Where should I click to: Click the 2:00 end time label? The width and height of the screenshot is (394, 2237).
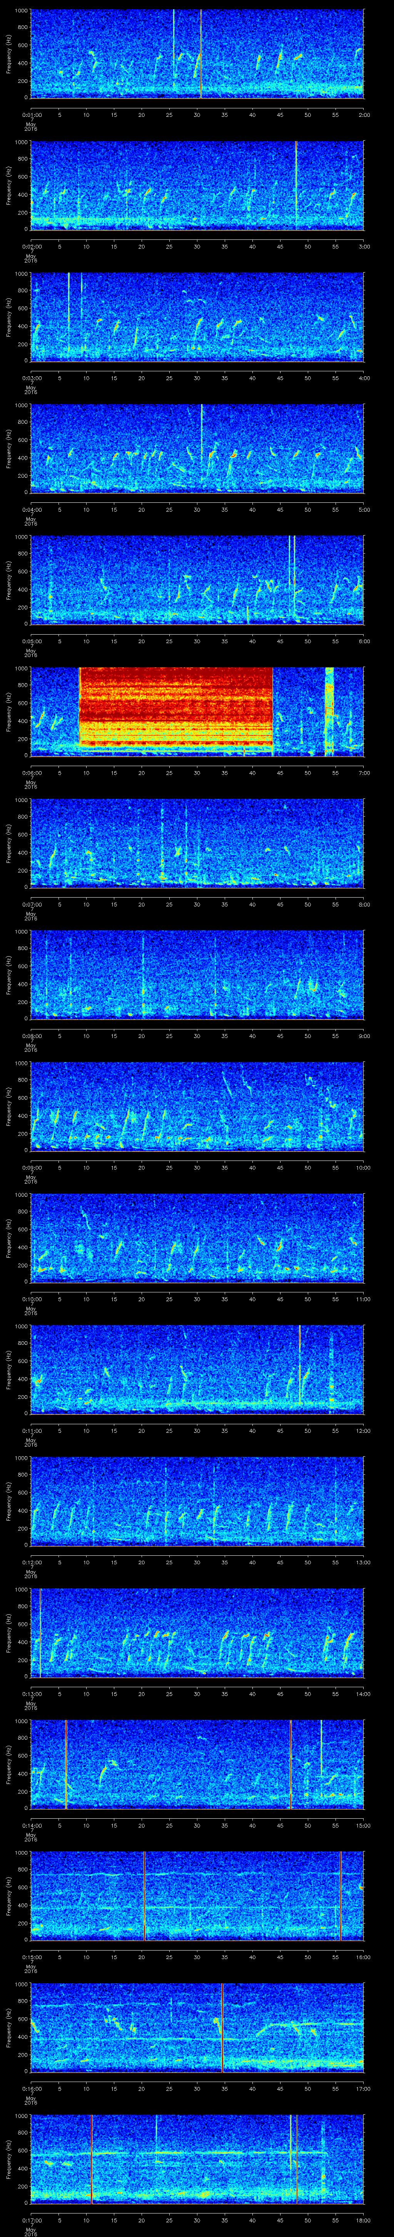[x=364, y=114]
